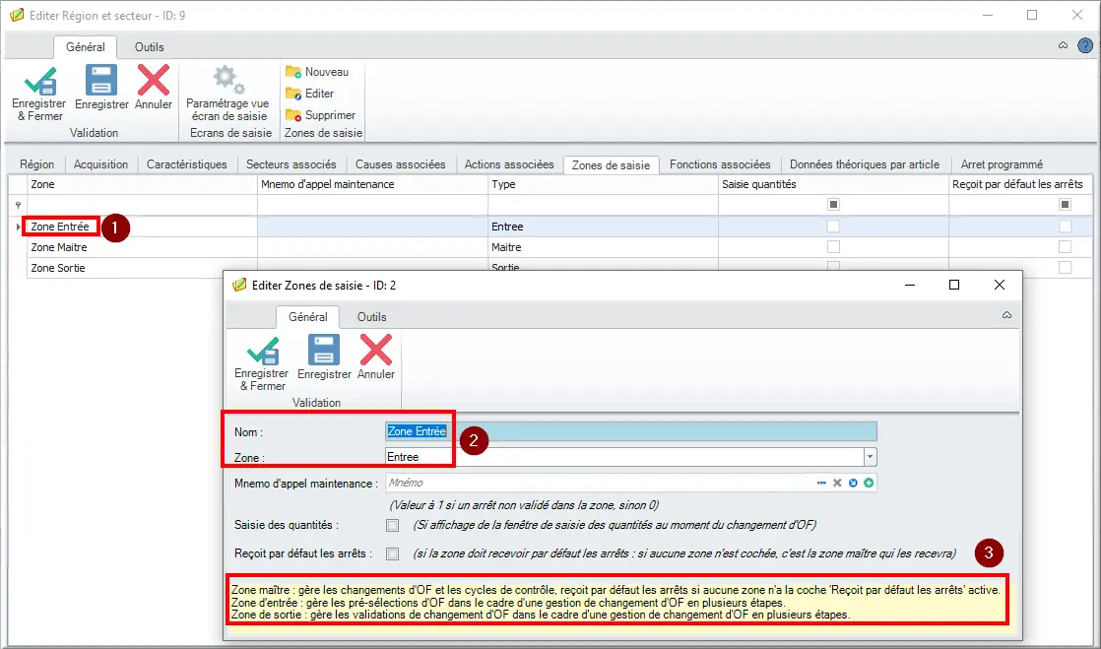Click Supprimer in Zones de saisie group
Image resolution: width=1101 pixels, height=649 pixels.
320,115
